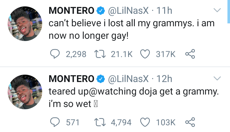Open the profile picture on the first tweet
The image size is (230, 132).
click(24, 24)
